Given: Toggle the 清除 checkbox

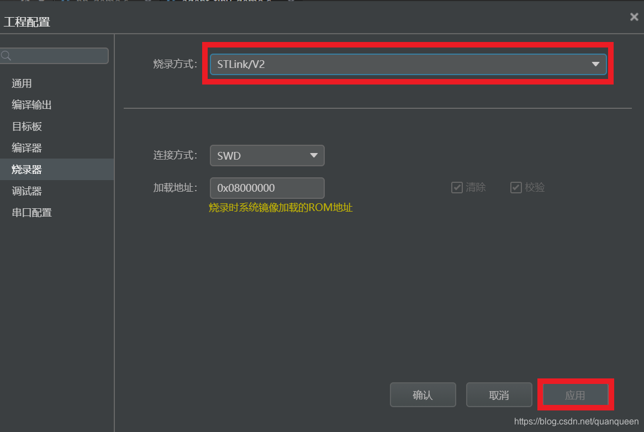Looking at the screenshot, I should 457,188.
